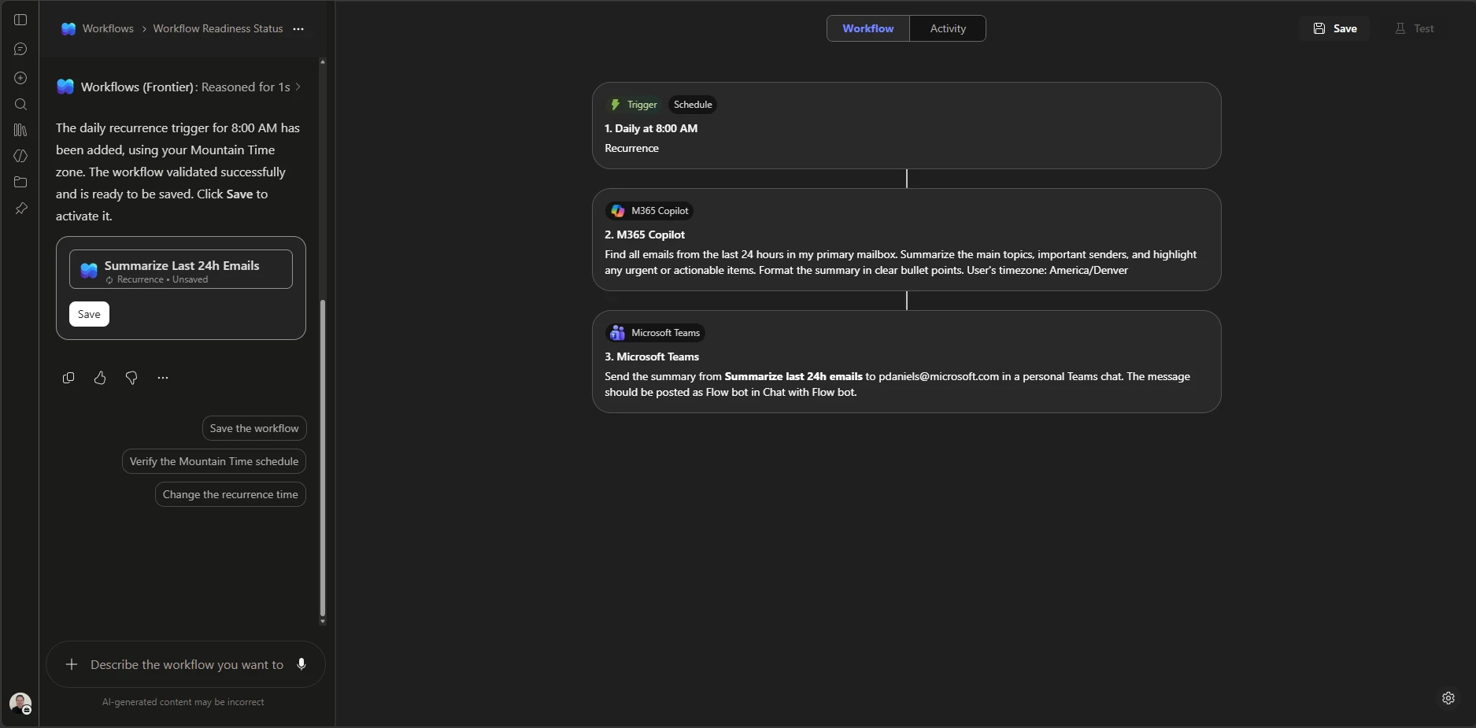The height and width of the screenshot is (728, 1476).
Task: Open the chat icon in the left rail
Action: 20,49
